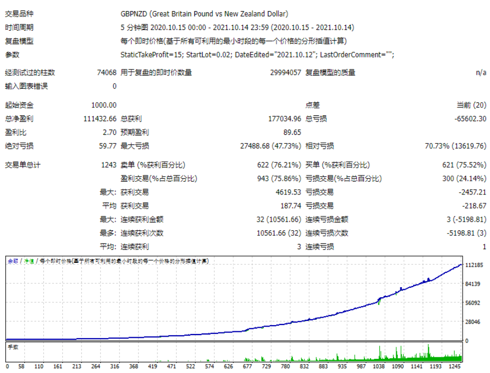
Task: Select the 5 分钟图 period date range value
Action: point(238,27)
